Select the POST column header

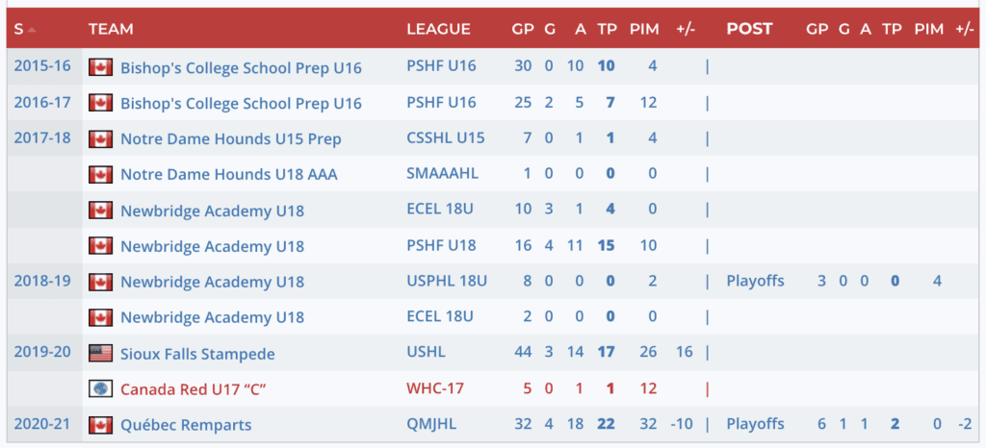[749, 29]
